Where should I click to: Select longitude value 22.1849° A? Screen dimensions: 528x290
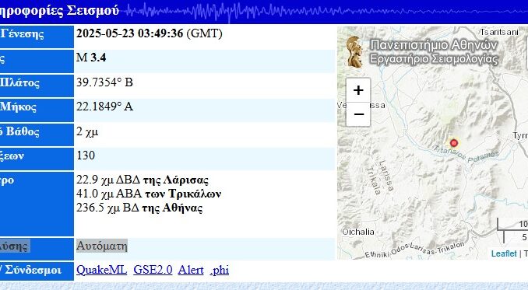[x=104, y=107]
